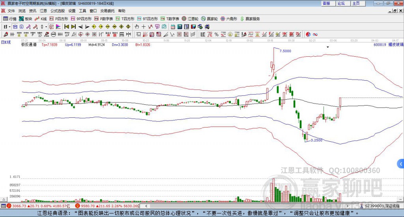
Task: Click horizontal scrollbar right arrow
Action: point(347,206)
